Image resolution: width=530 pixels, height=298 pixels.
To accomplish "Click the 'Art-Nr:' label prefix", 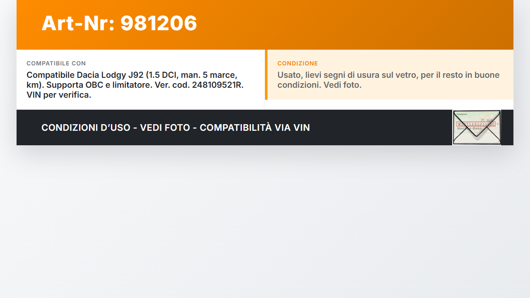I will [78, 23].
